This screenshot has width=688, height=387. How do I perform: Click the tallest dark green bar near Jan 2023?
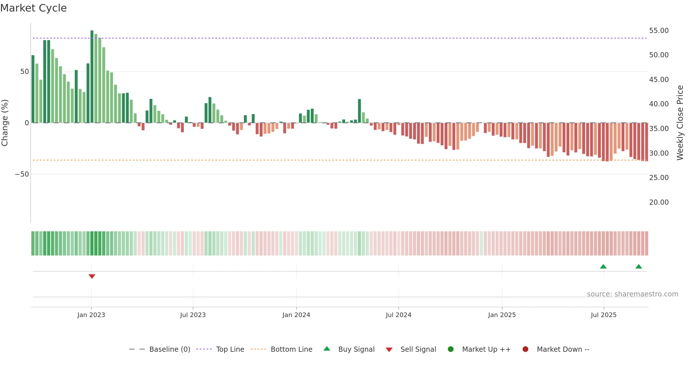pos(92,77)
